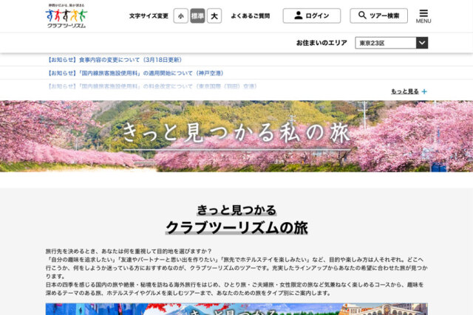473x315 pixels.
Task: Click the きっと見つかるクラブツーリズムの旅 heading
Action: point(236,218)
